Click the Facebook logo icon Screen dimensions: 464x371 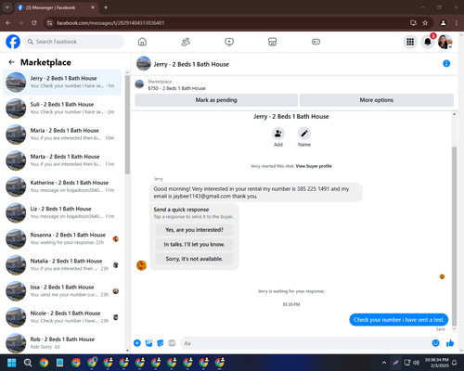[x=13, y=42]
